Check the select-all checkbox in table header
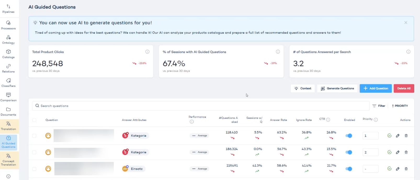The height and width of the screenshot is (180, 420). click(x=34, y=120)
